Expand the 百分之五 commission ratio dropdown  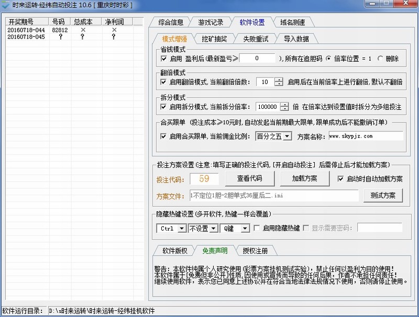coord(288,136)
